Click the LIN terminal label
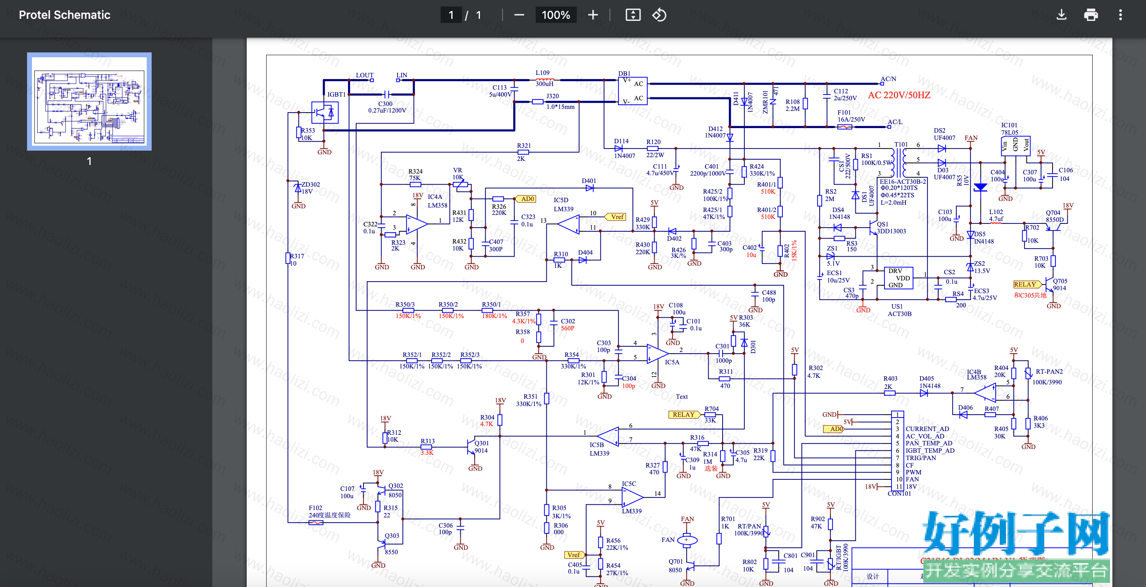 point(402,75)
